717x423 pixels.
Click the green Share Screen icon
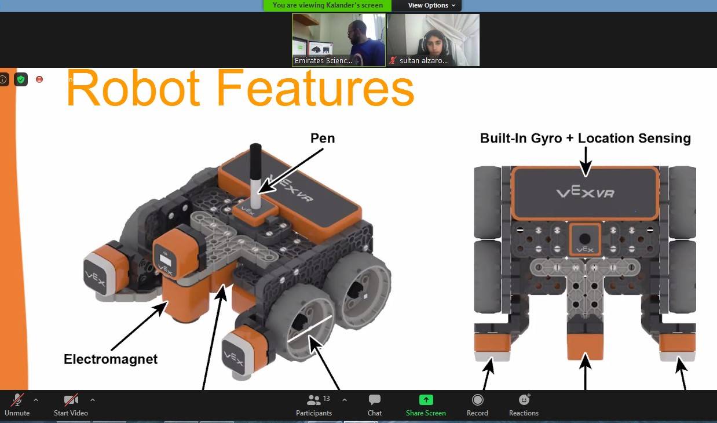[426, 400]
